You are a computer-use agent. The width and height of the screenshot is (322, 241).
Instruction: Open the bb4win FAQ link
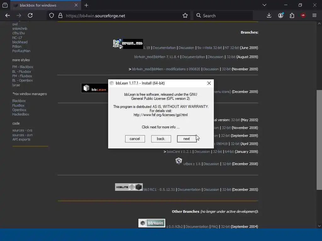coord(214,227)
